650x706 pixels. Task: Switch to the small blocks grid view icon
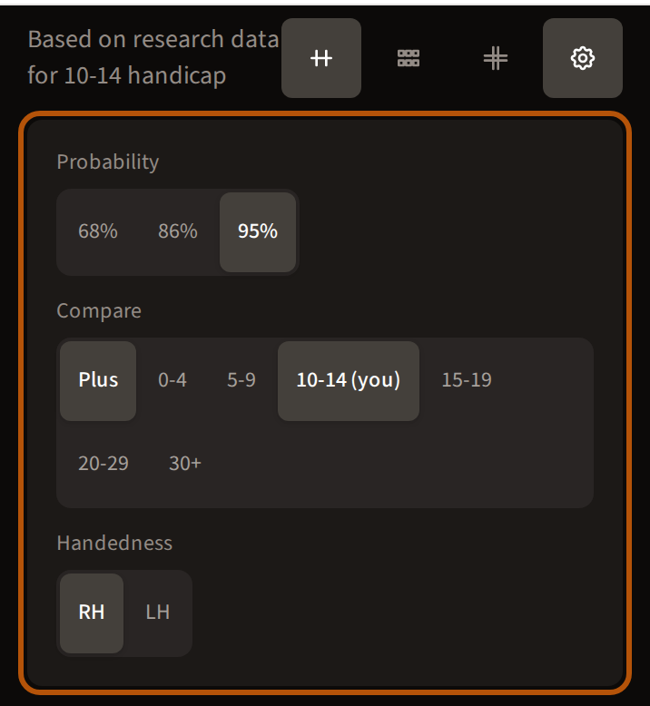[409, 58]
